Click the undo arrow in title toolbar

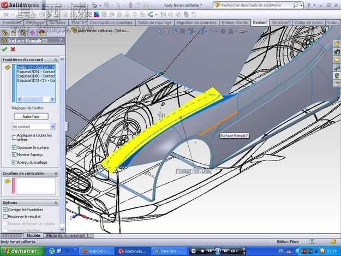pyautogui.click(x=107, y=5)
